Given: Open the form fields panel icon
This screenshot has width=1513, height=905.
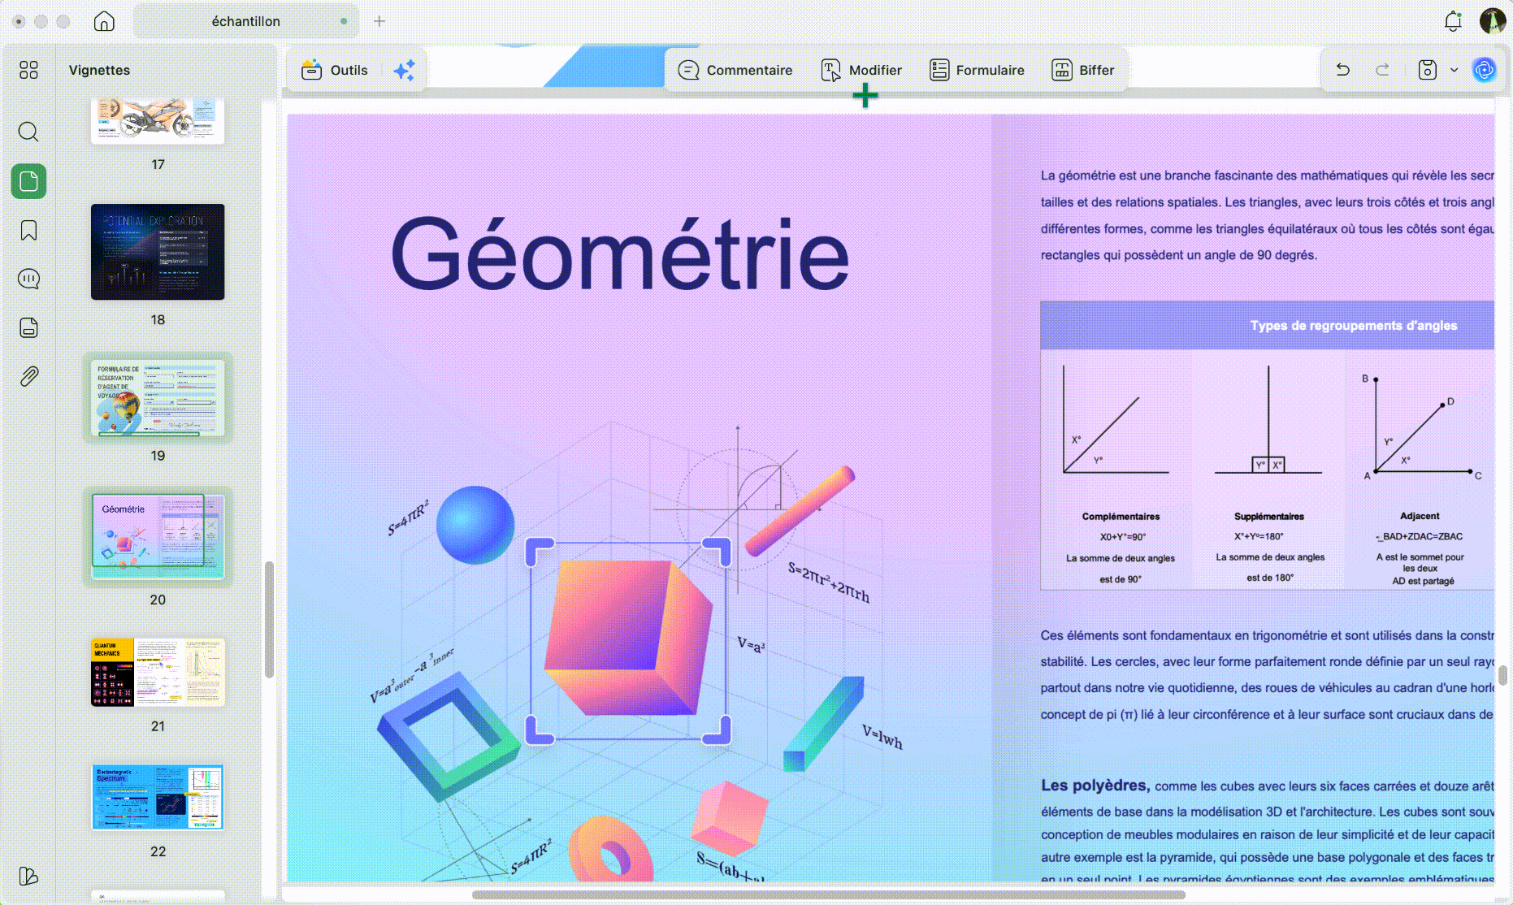Looking at the screenshot, I should pyautogui.click(x=28, y=327).
